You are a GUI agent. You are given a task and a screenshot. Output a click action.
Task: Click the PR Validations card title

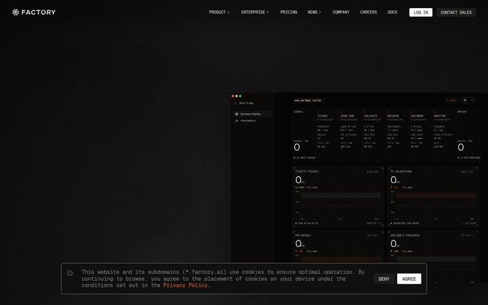pos(401,171)
